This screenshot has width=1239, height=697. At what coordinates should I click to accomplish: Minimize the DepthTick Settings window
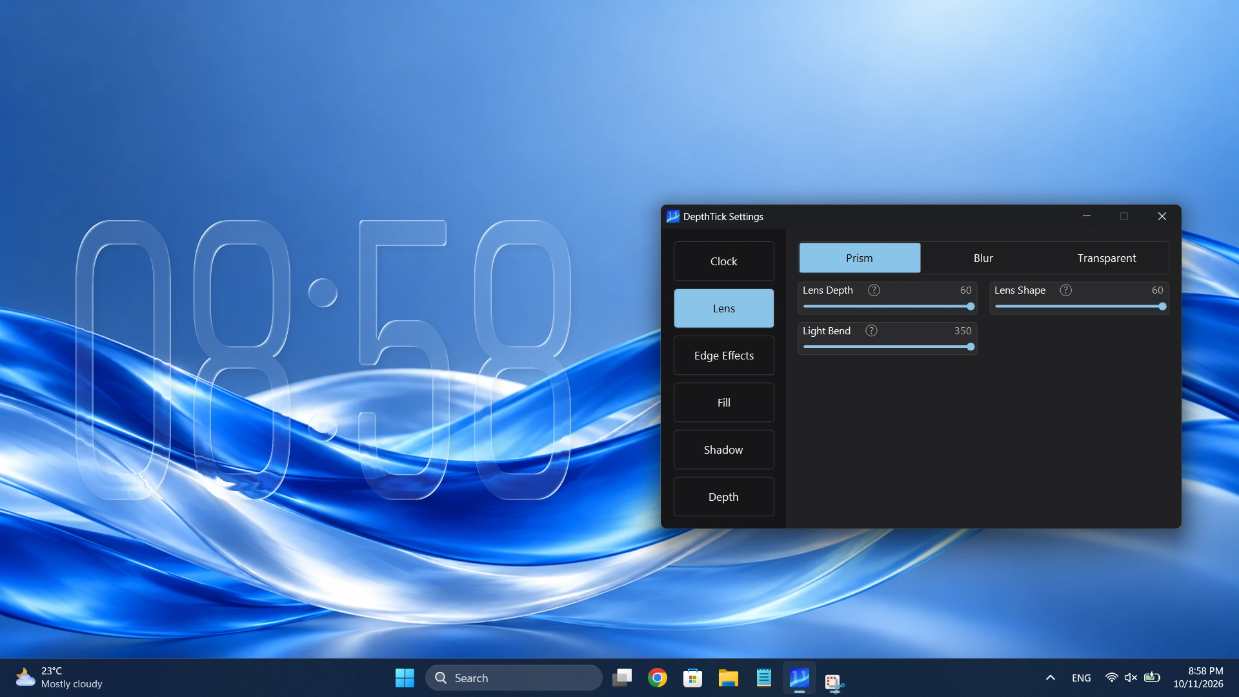pyautogui.click(x=1087, y=216)
